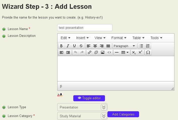Apply underline formatting
The height and width of the screenshot is (120, 178).
(x=74, y=46)
